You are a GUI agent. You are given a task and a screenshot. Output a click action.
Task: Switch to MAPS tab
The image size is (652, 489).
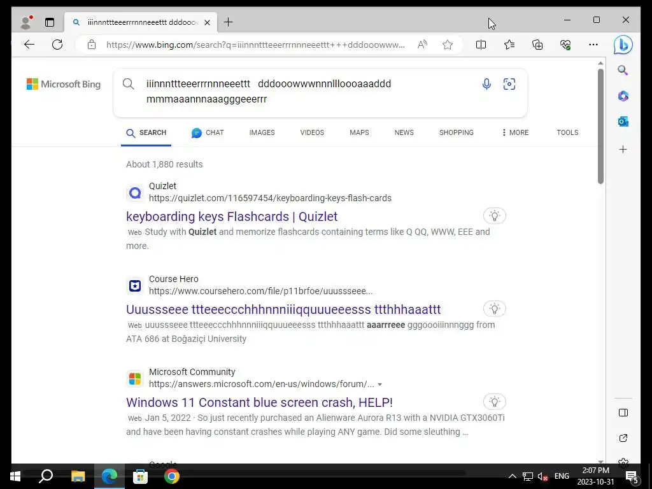click(x=359, y=132)
